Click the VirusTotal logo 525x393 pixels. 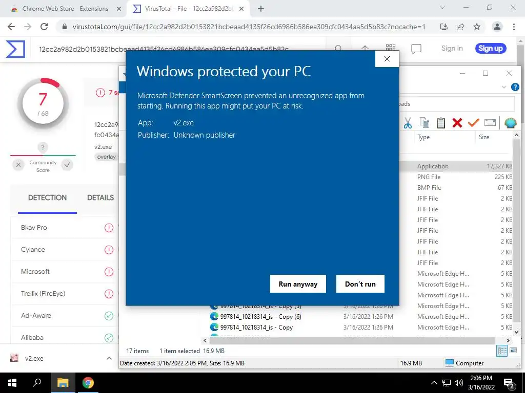point(15,49)
